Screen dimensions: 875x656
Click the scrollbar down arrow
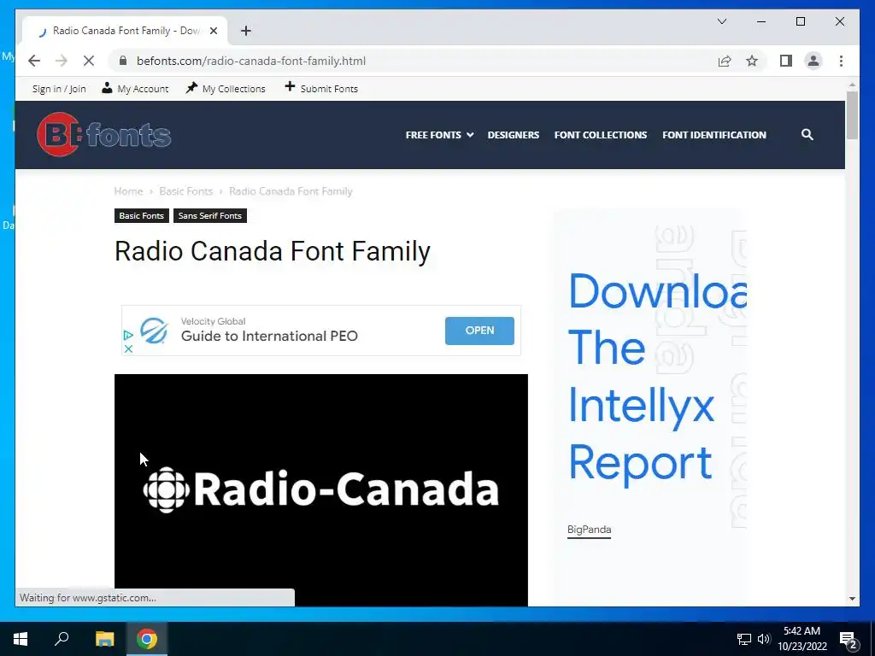tap(852, 599)
